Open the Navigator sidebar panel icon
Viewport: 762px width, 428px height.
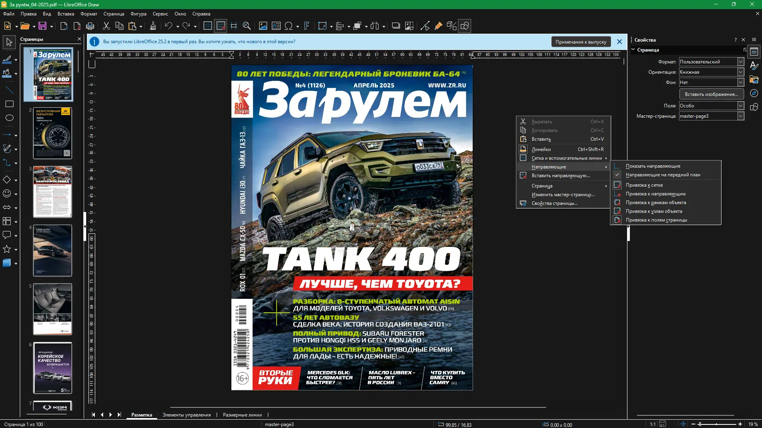tap(754, 93)
